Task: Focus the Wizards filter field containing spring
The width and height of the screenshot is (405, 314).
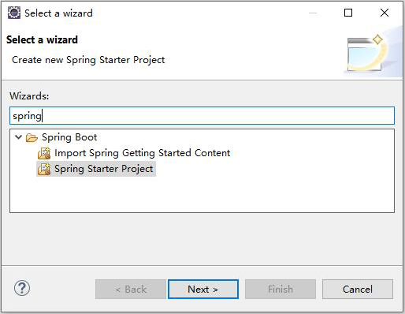Action: [x=202, y=116]
